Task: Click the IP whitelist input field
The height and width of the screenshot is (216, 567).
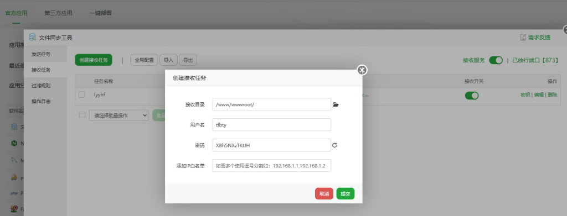Action: click(271, 166)
